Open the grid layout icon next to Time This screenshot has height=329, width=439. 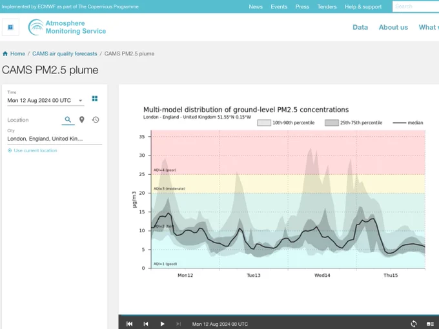(x=95, y=99)
